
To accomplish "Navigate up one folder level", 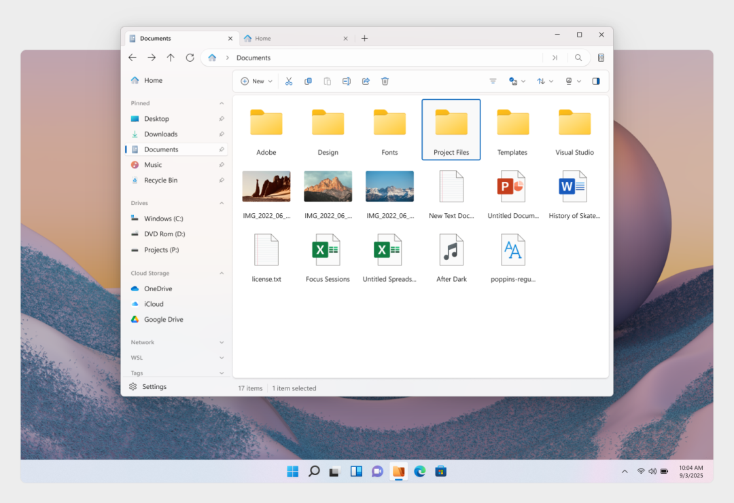I will [171, 58].
